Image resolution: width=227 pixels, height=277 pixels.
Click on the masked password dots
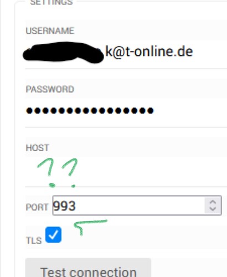point(90,111)
